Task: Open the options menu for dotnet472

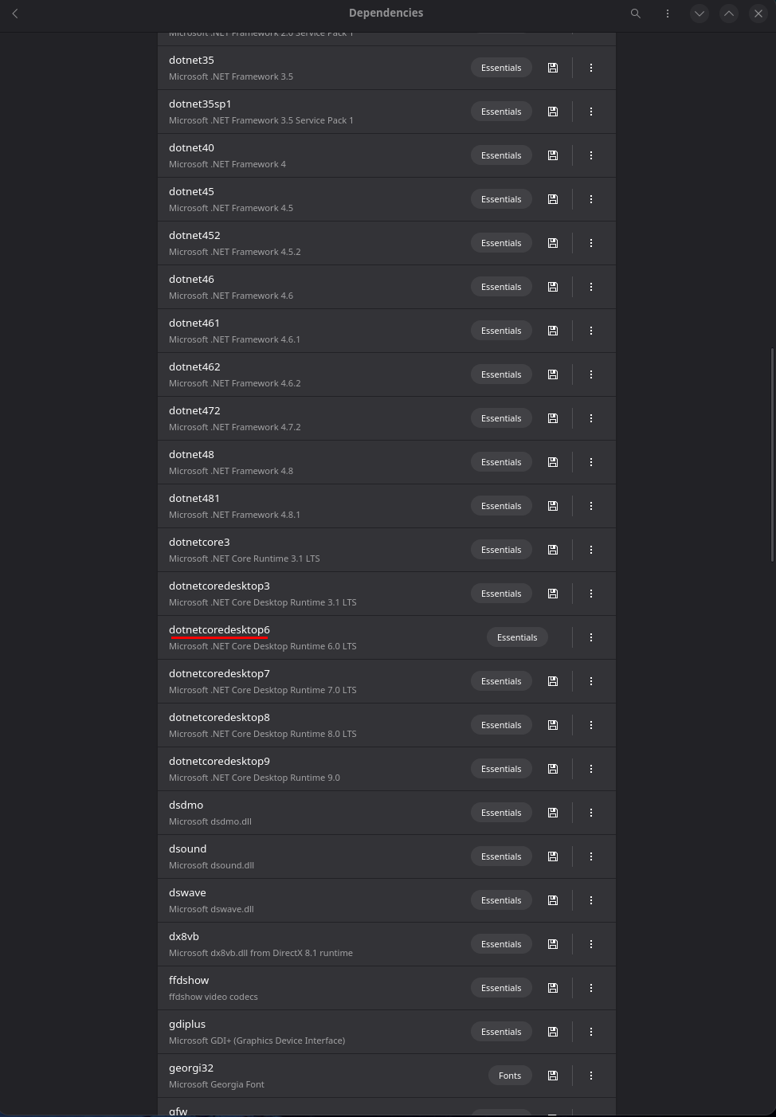Action: (x=591, y=418)
